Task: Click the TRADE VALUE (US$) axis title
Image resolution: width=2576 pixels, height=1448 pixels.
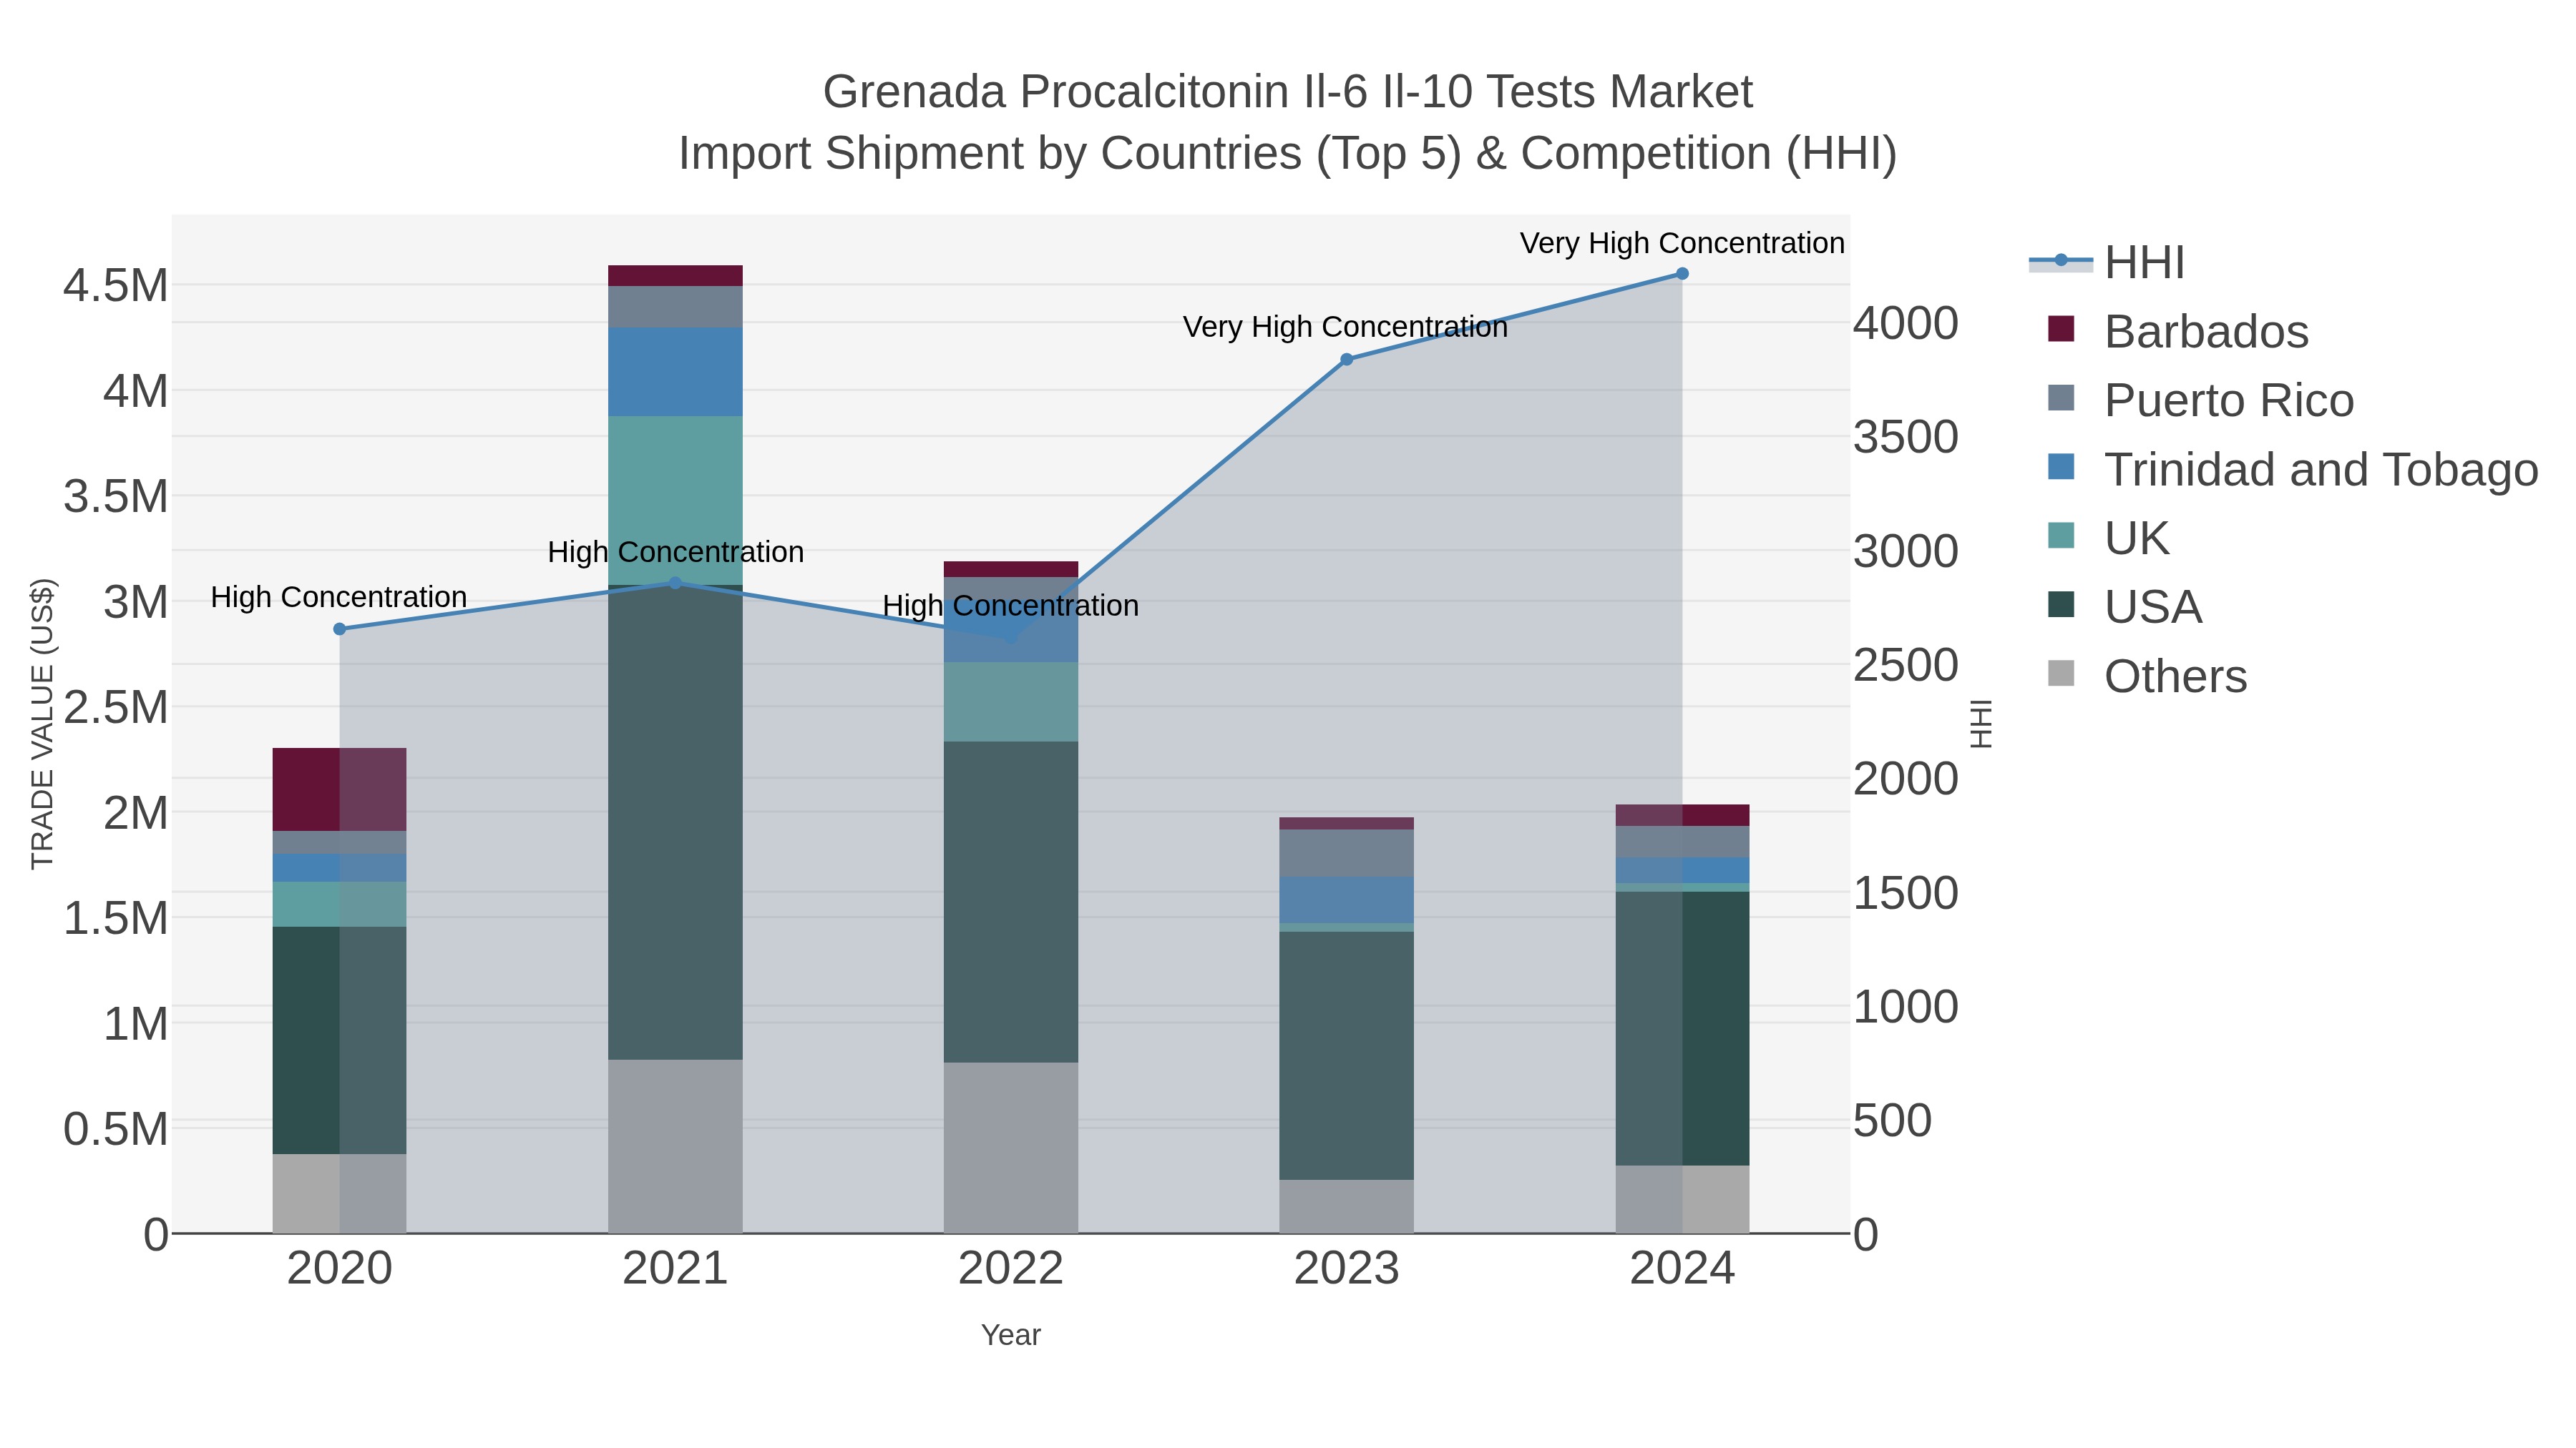Action: (x=42, y=724)
